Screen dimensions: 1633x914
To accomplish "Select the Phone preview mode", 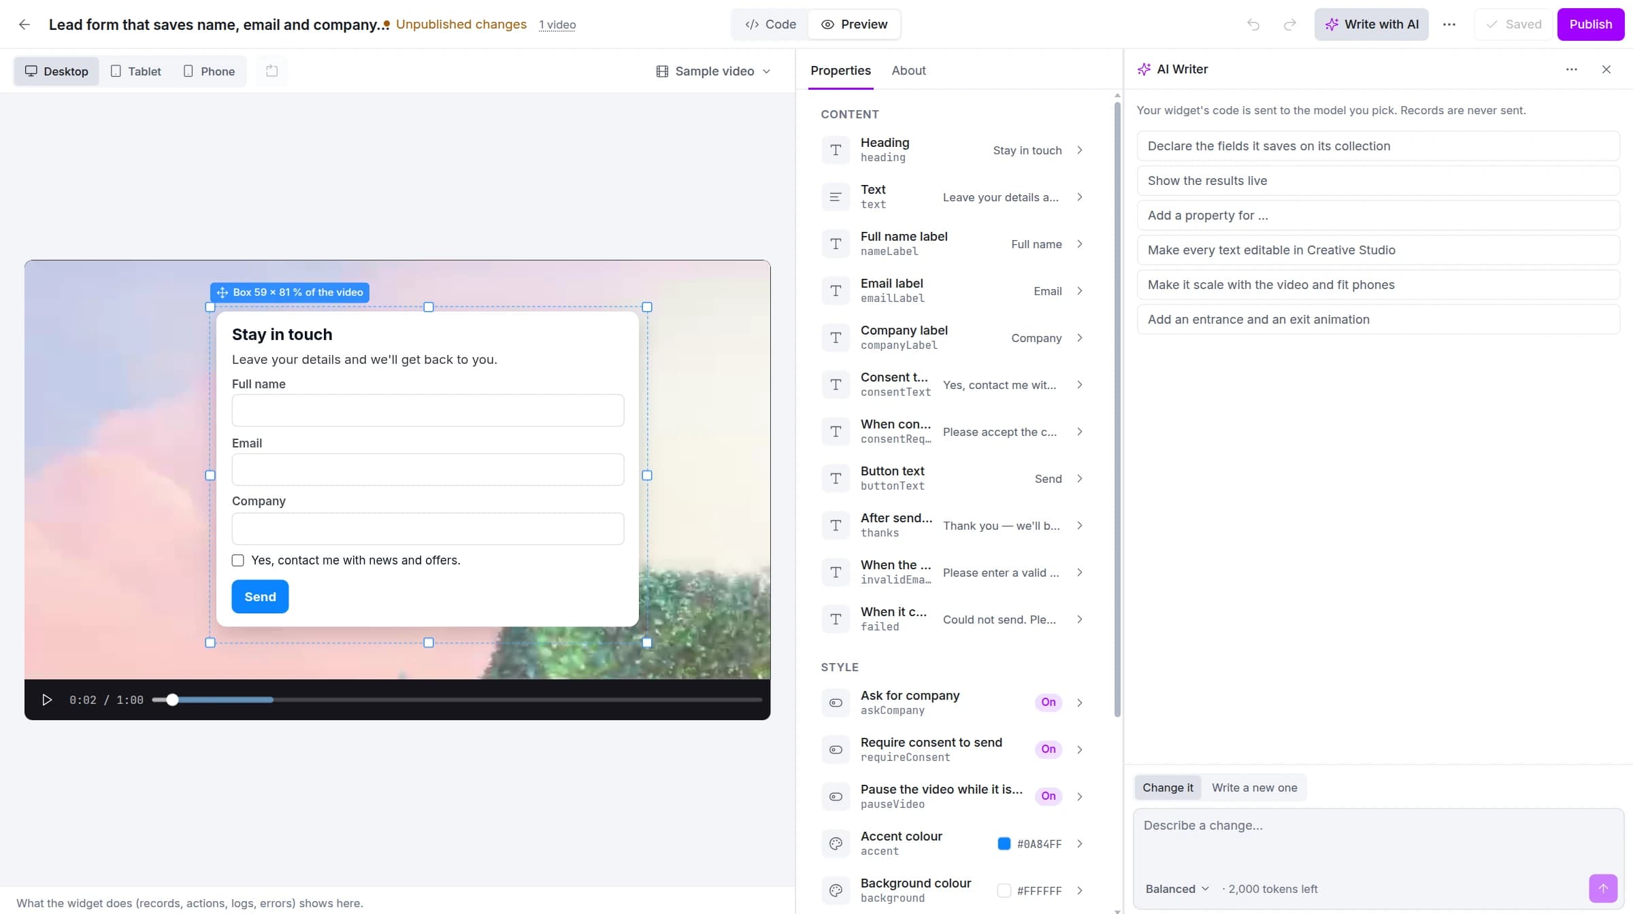I will pyautogui.click(x=209, y=71).
